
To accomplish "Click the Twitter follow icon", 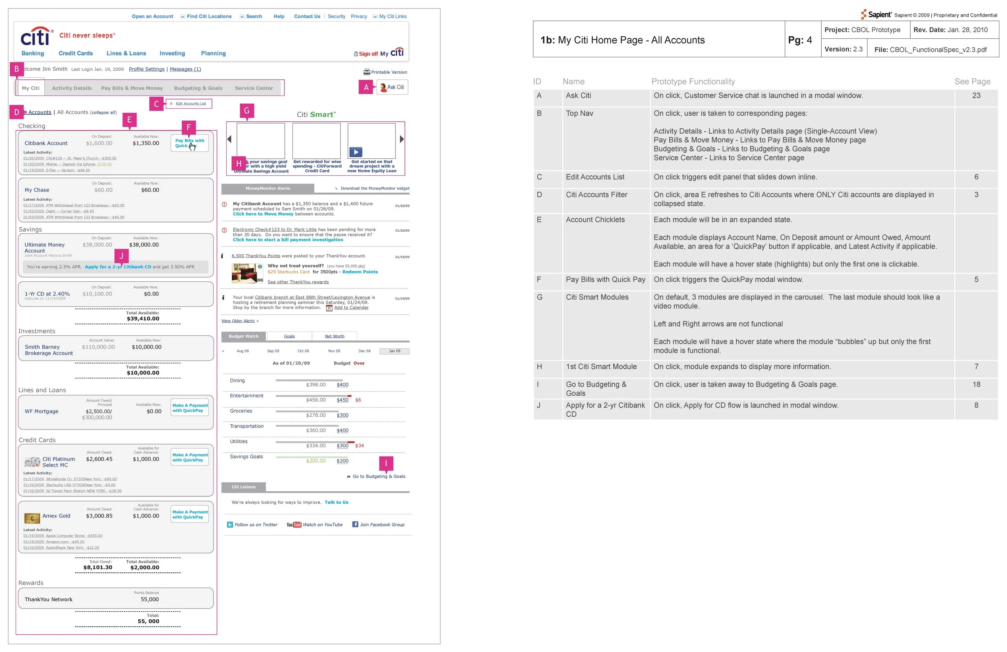I will point(230,525).
